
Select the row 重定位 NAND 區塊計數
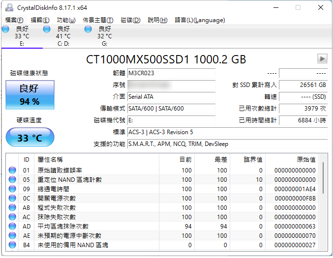pyautogui.click(x=162, y=179)
